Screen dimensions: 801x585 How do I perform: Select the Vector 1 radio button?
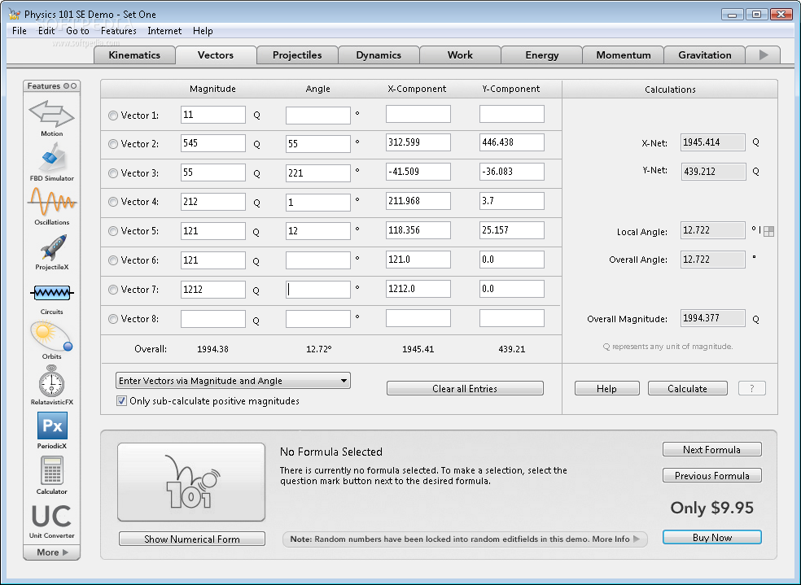click(113, 116)
